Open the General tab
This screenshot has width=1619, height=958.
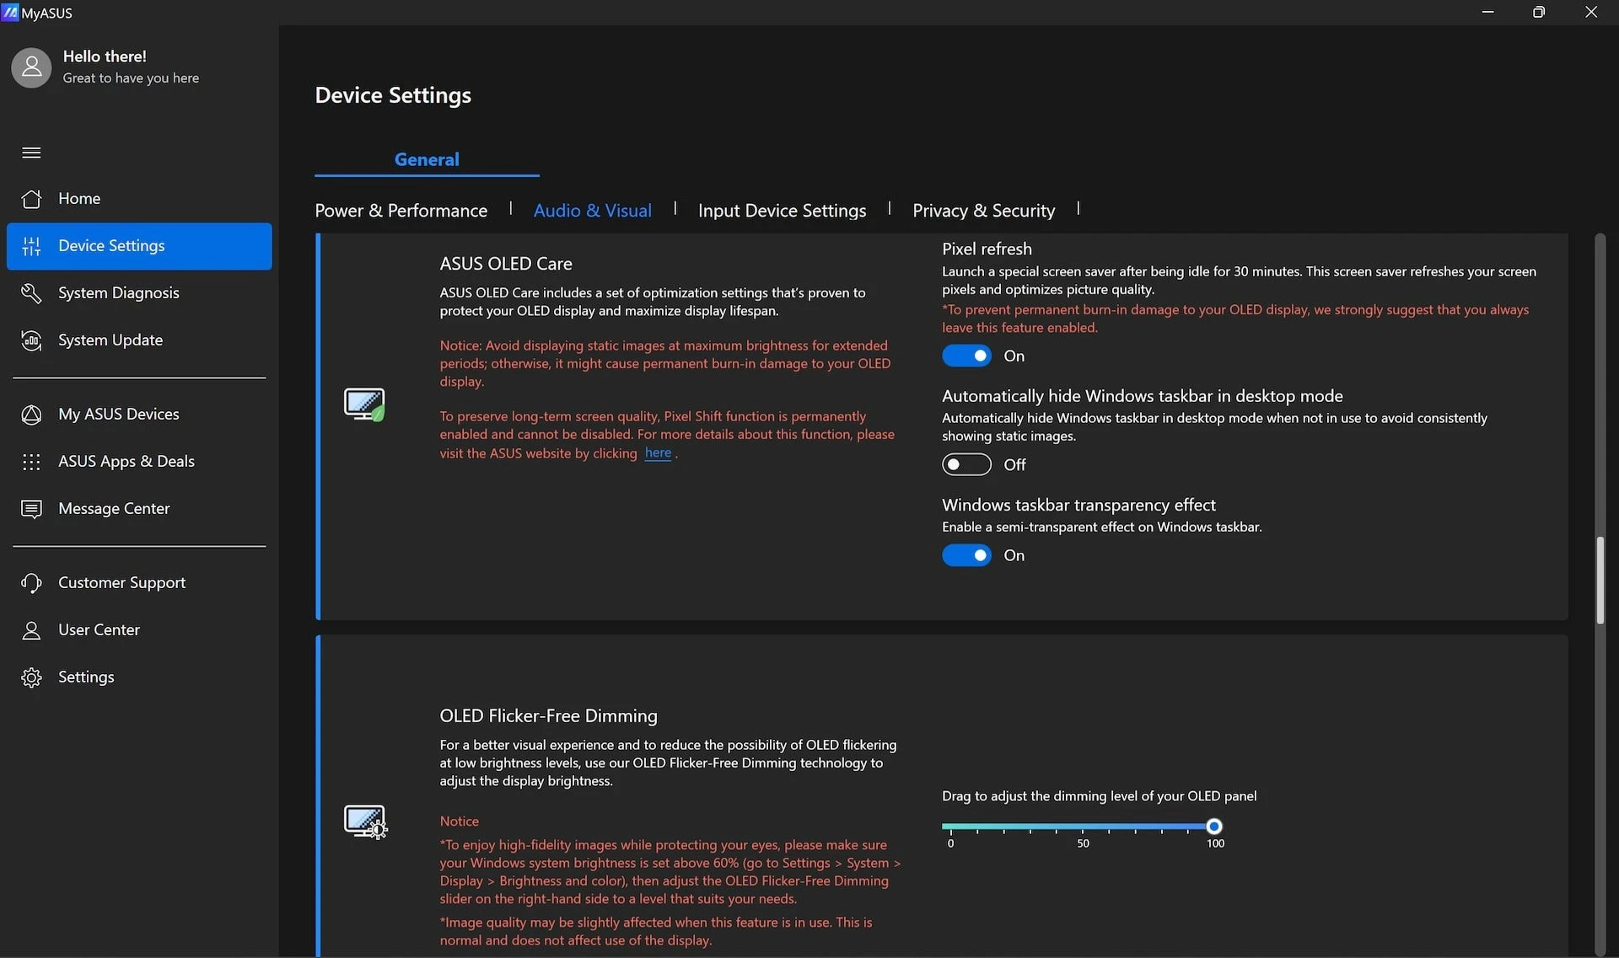(x=427, y=159)
